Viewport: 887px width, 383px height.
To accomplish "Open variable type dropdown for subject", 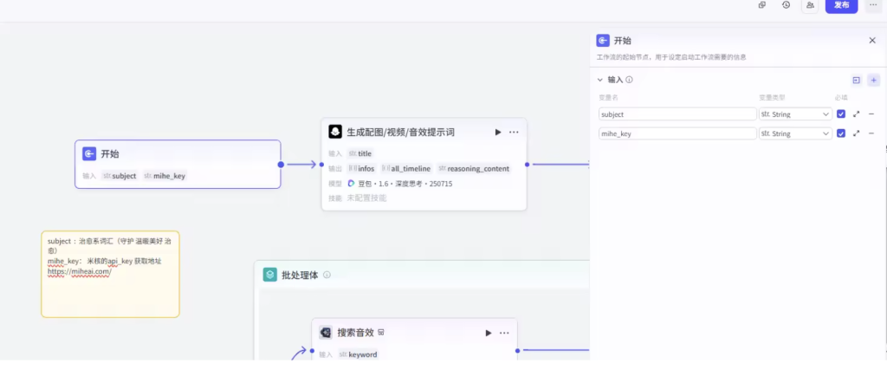I will [x=795, y=114].
